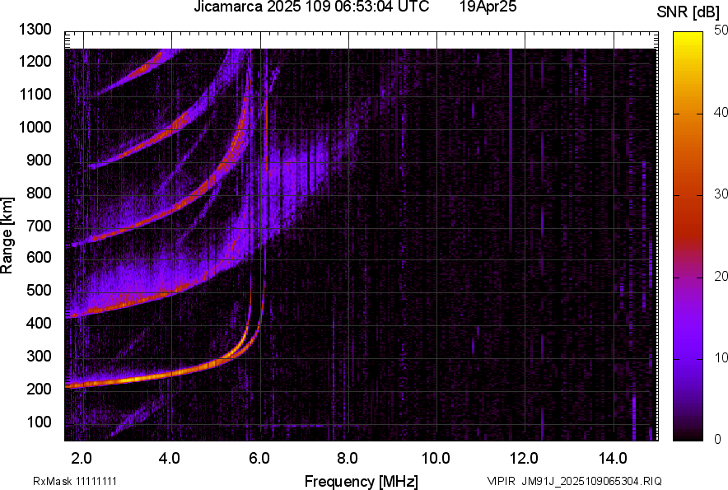Screen dimensions: 728x490
Task: Click the 8.0 MHz frequency tick label
Action: click(x=347, y=457)
